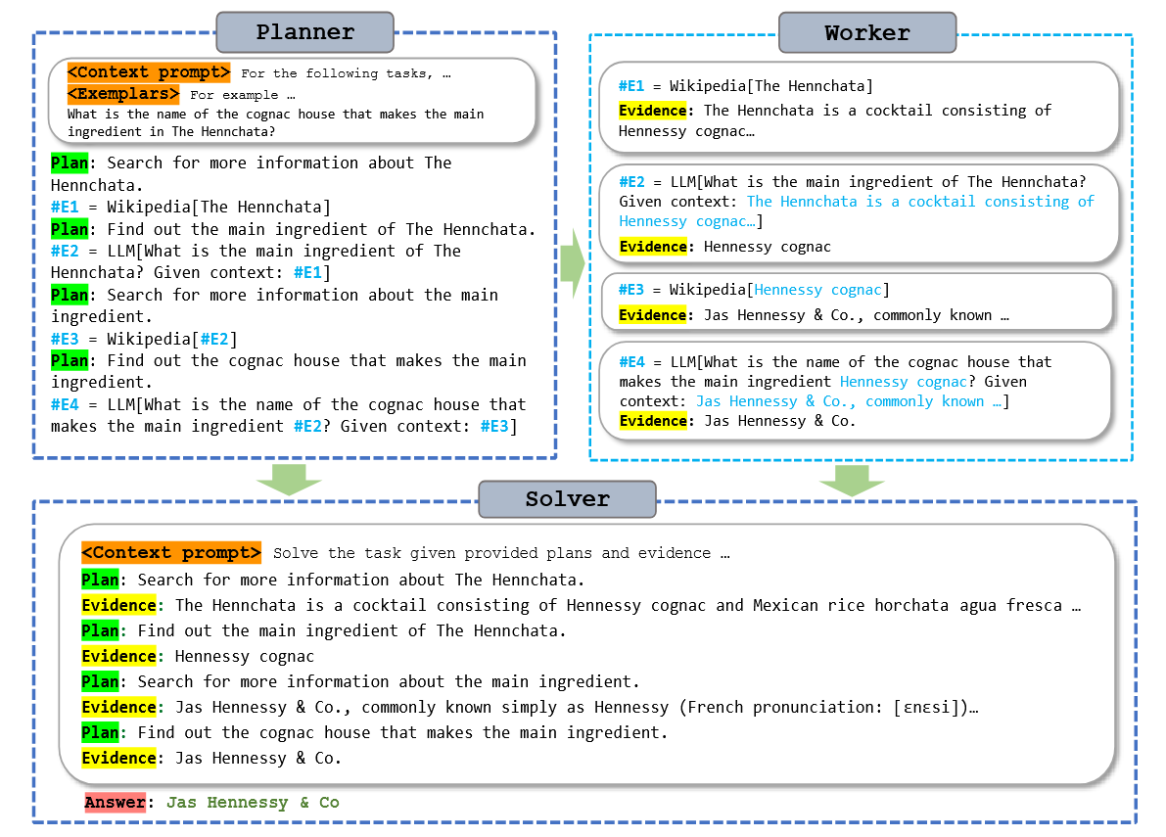The width and height of the screenshot is (1166, 837).
Task: Select the orange "<Exemplars>" label
Action: (x=123, y=94)
